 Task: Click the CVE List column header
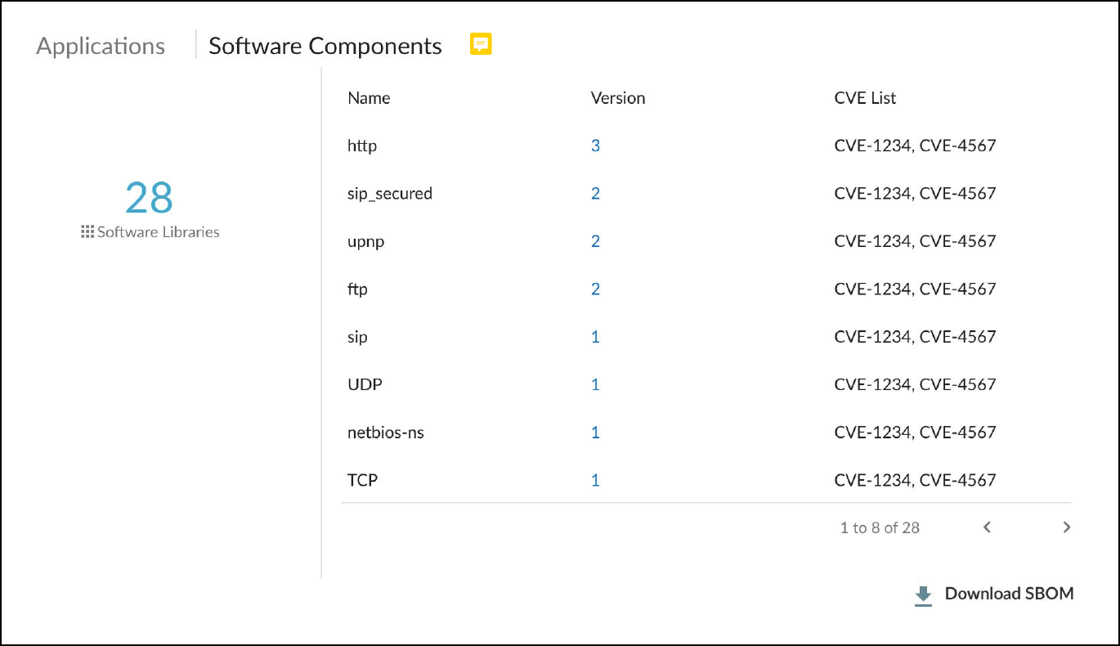[865, 98]
